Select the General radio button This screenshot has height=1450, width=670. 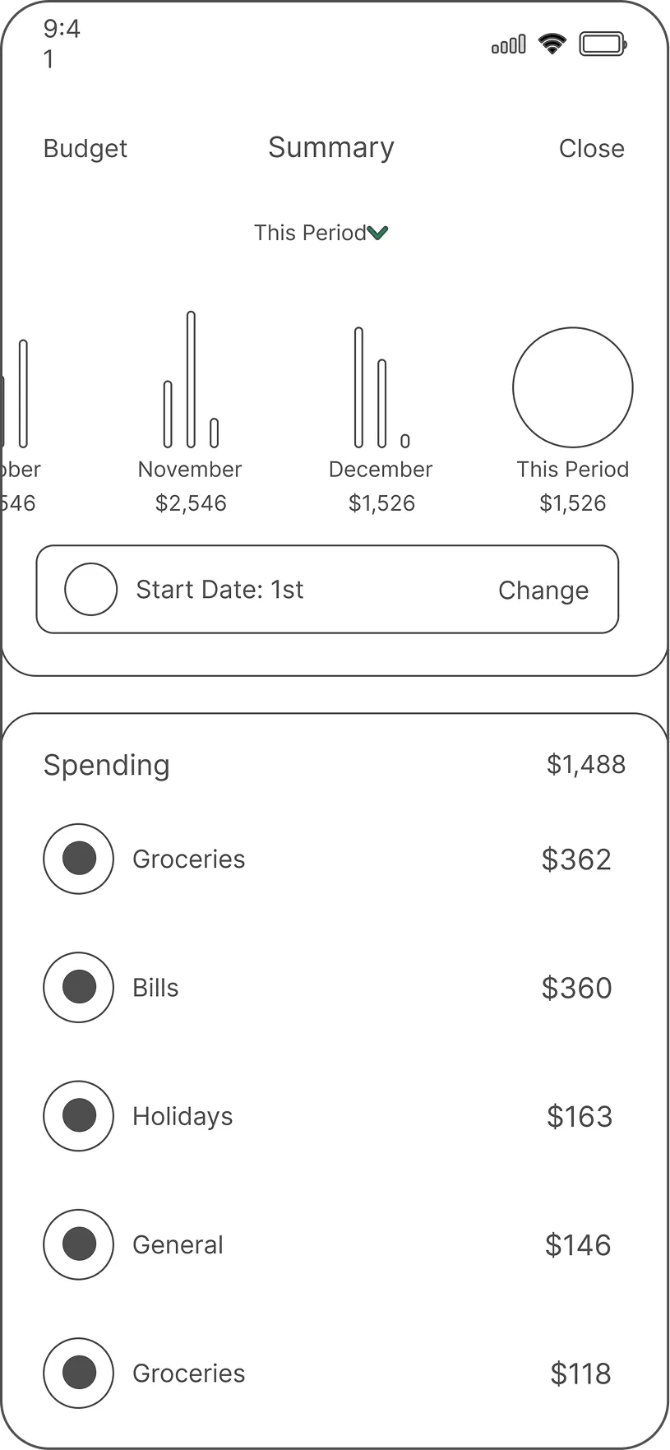pos(78,1244)
